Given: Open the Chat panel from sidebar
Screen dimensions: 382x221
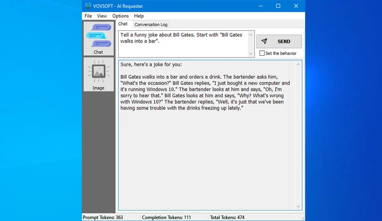Looking at the screenshot, I should pyautogui.click(x=99, y=39).
